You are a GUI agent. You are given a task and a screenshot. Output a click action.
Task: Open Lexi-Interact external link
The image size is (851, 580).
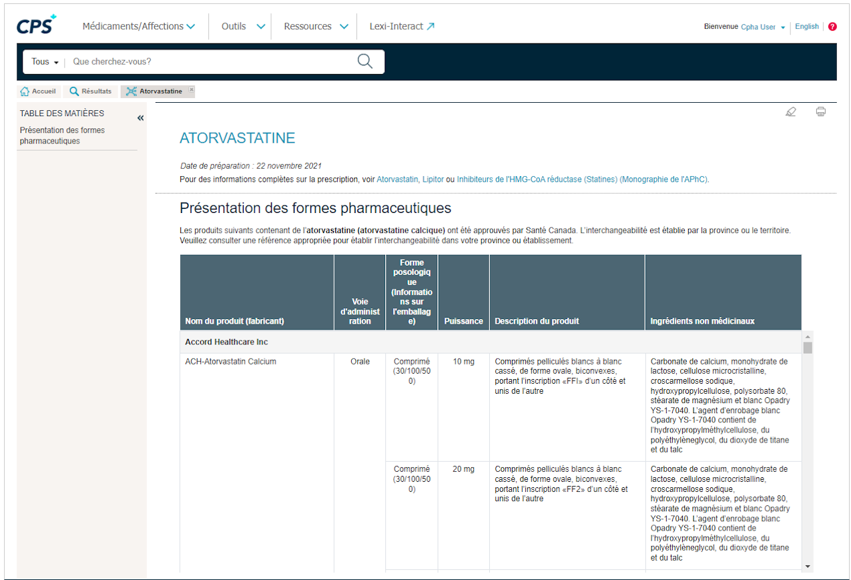coord(402,26)
